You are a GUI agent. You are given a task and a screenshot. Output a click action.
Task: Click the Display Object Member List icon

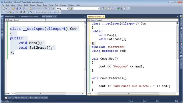pos(4,12)
